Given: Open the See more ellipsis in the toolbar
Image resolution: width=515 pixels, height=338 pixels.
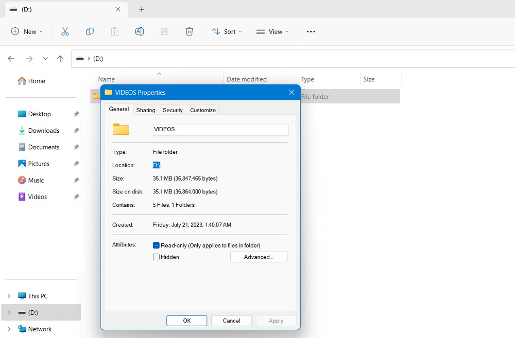Looking at the screenshot, I should pyautogui.click(x=311, y=31).
